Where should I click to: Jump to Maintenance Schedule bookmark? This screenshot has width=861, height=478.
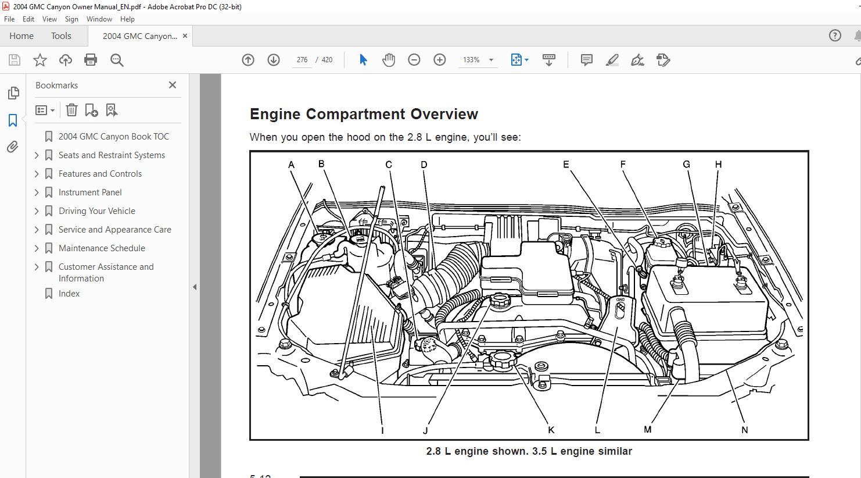pyautogui.click(x=102, y=248)
